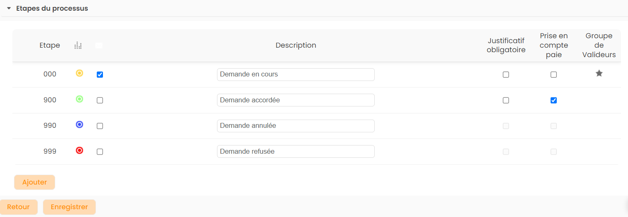Click the Demande refusée description field
The width and height of the screenshot is (628, 217).
click(296, 152)
